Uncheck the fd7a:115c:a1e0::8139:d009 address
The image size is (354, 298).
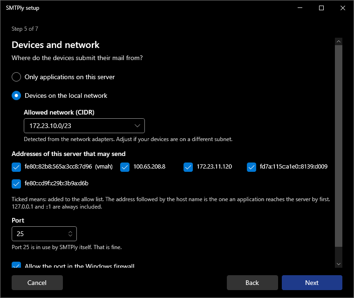pyautogui.click(x=252, y=167)
